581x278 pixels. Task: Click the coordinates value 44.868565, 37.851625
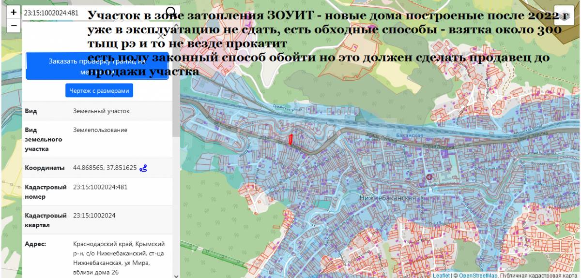point(105,168)
